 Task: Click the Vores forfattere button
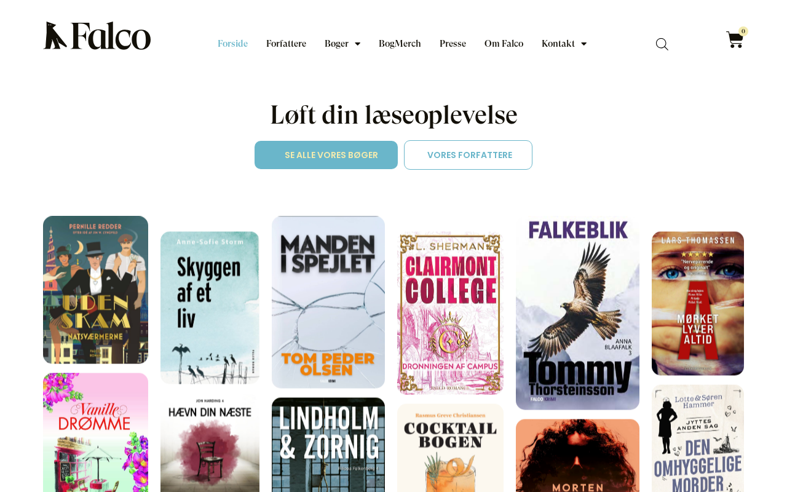click(x=468, y=155)
